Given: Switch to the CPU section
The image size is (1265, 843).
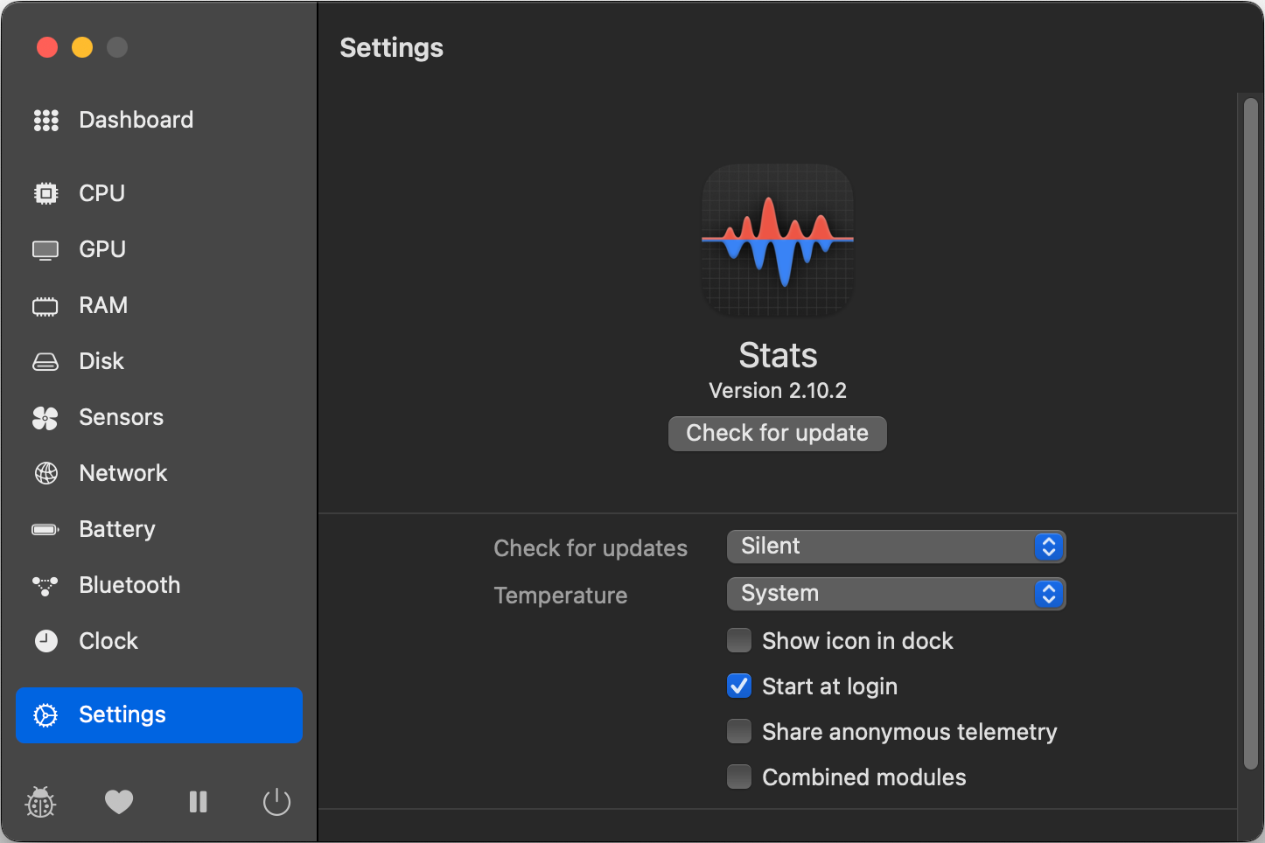Looking at the screenshot, I should (102, 193).
